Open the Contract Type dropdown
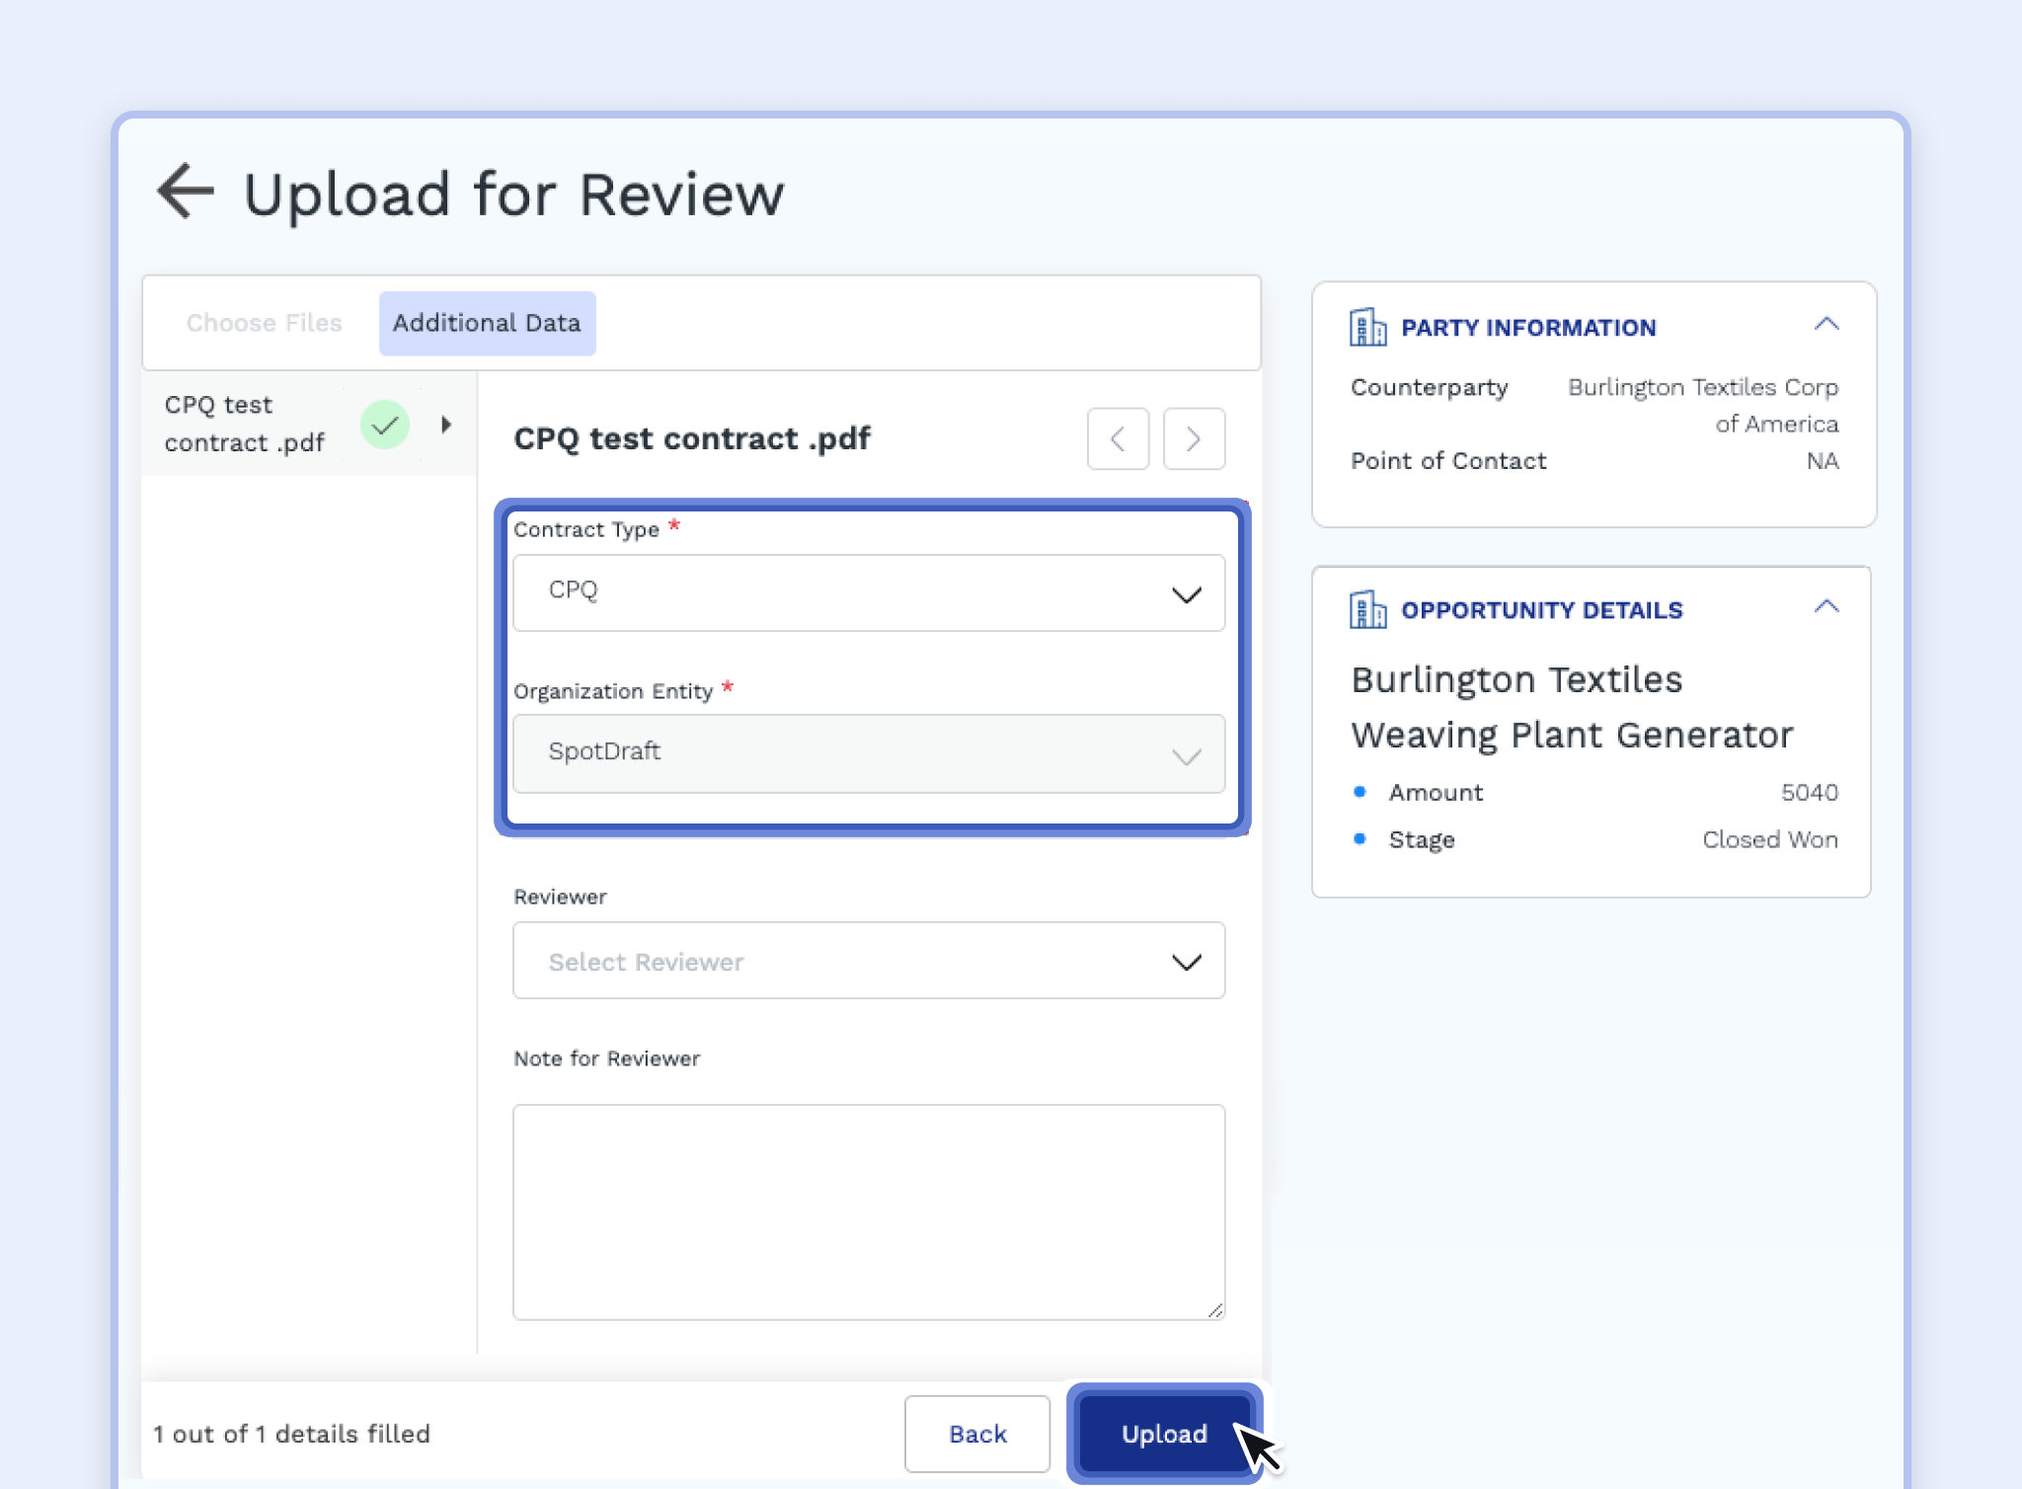 pos(869,592)
